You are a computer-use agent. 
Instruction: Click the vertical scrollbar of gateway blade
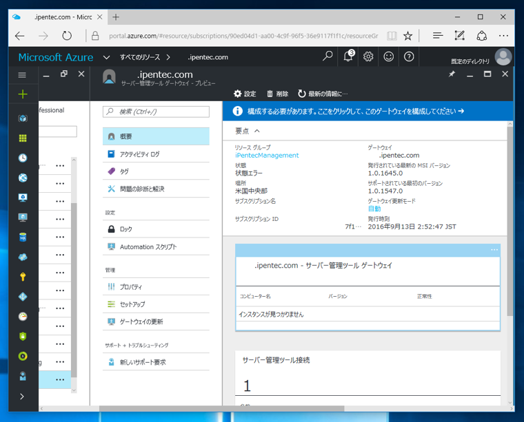point(510,221)
